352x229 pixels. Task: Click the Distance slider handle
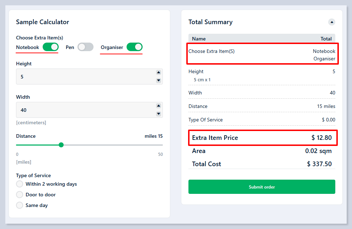[61, 145]
